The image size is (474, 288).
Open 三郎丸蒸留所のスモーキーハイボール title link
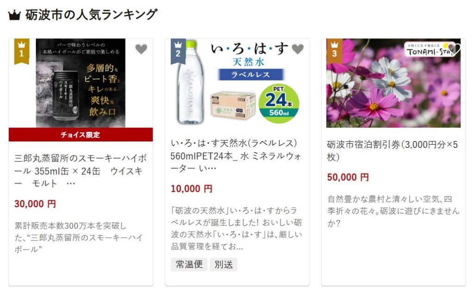coord(81,171)
